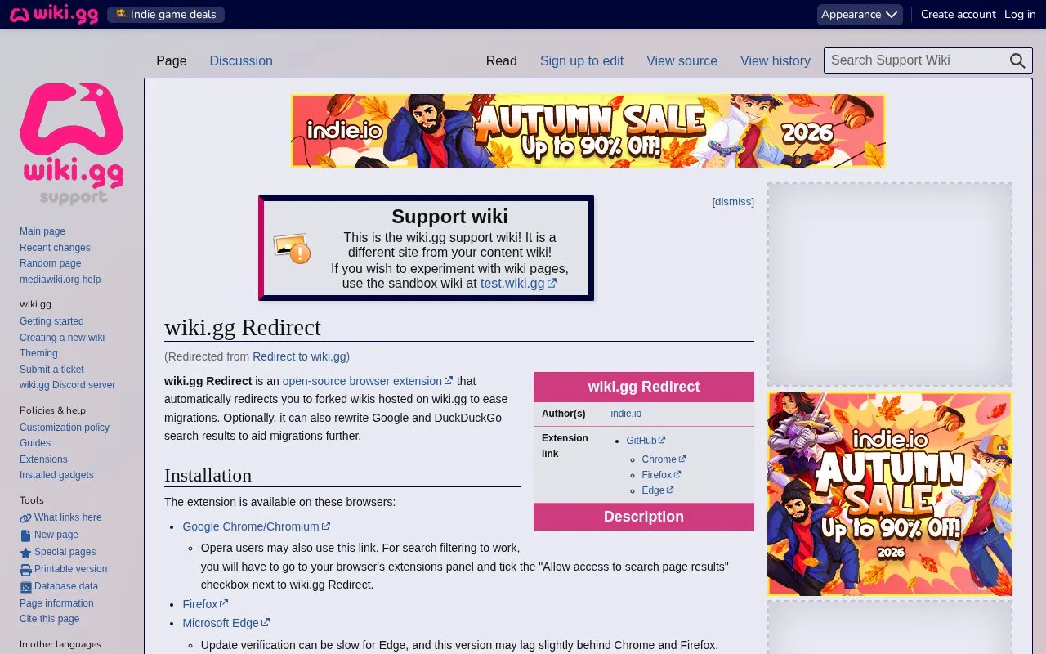Image resolution: width=1046 pixels, height=654 pixels.
Task: Open the Microsoft Edge install link
Action: tap(226, 623)
